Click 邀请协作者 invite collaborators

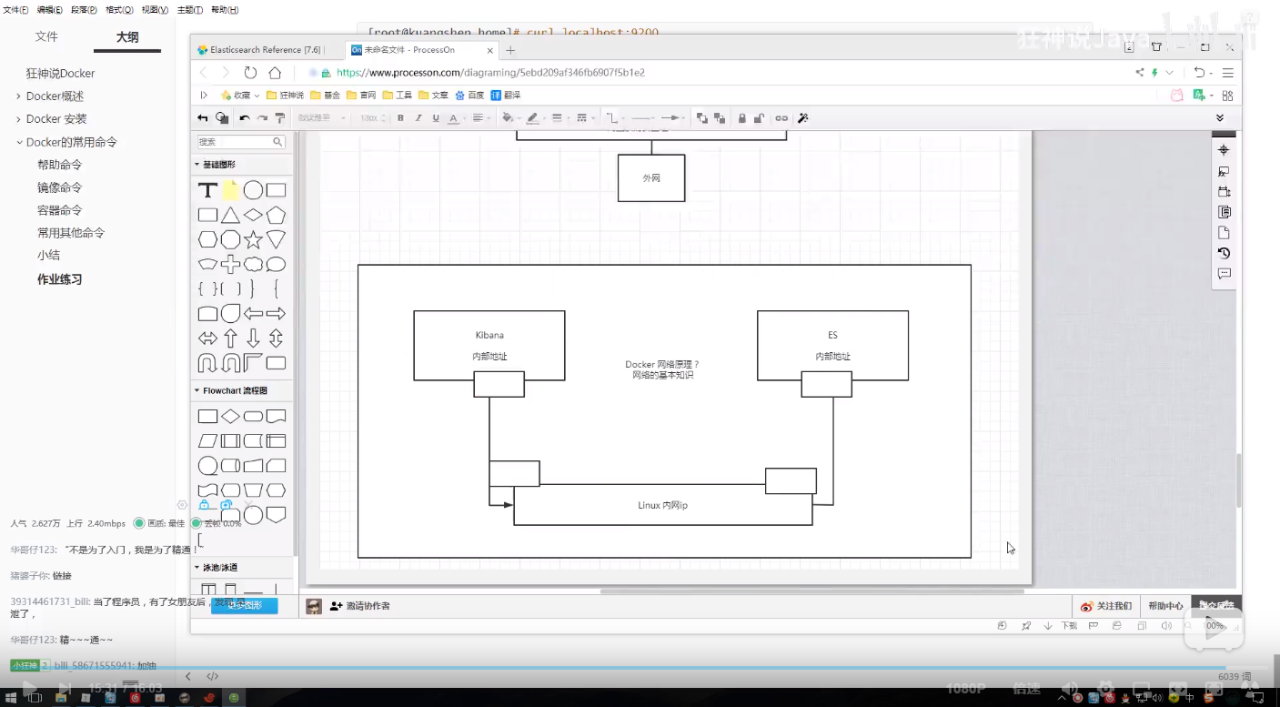click(360, 606)
